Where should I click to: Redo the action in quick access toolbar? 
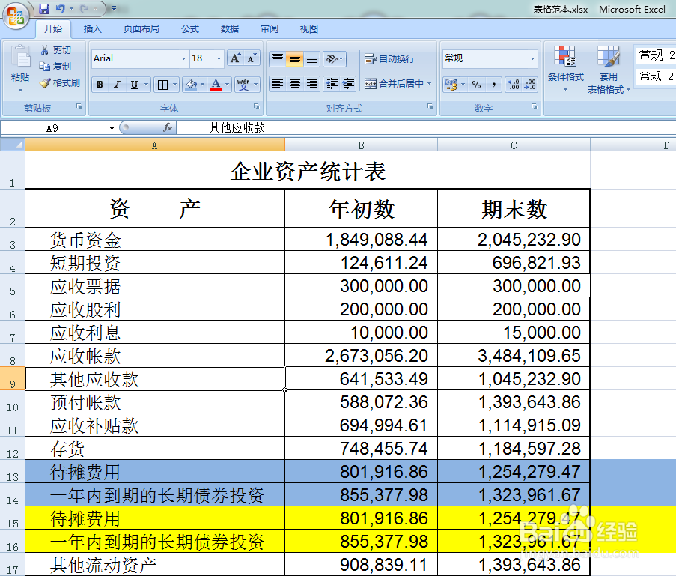pos(85,8)
